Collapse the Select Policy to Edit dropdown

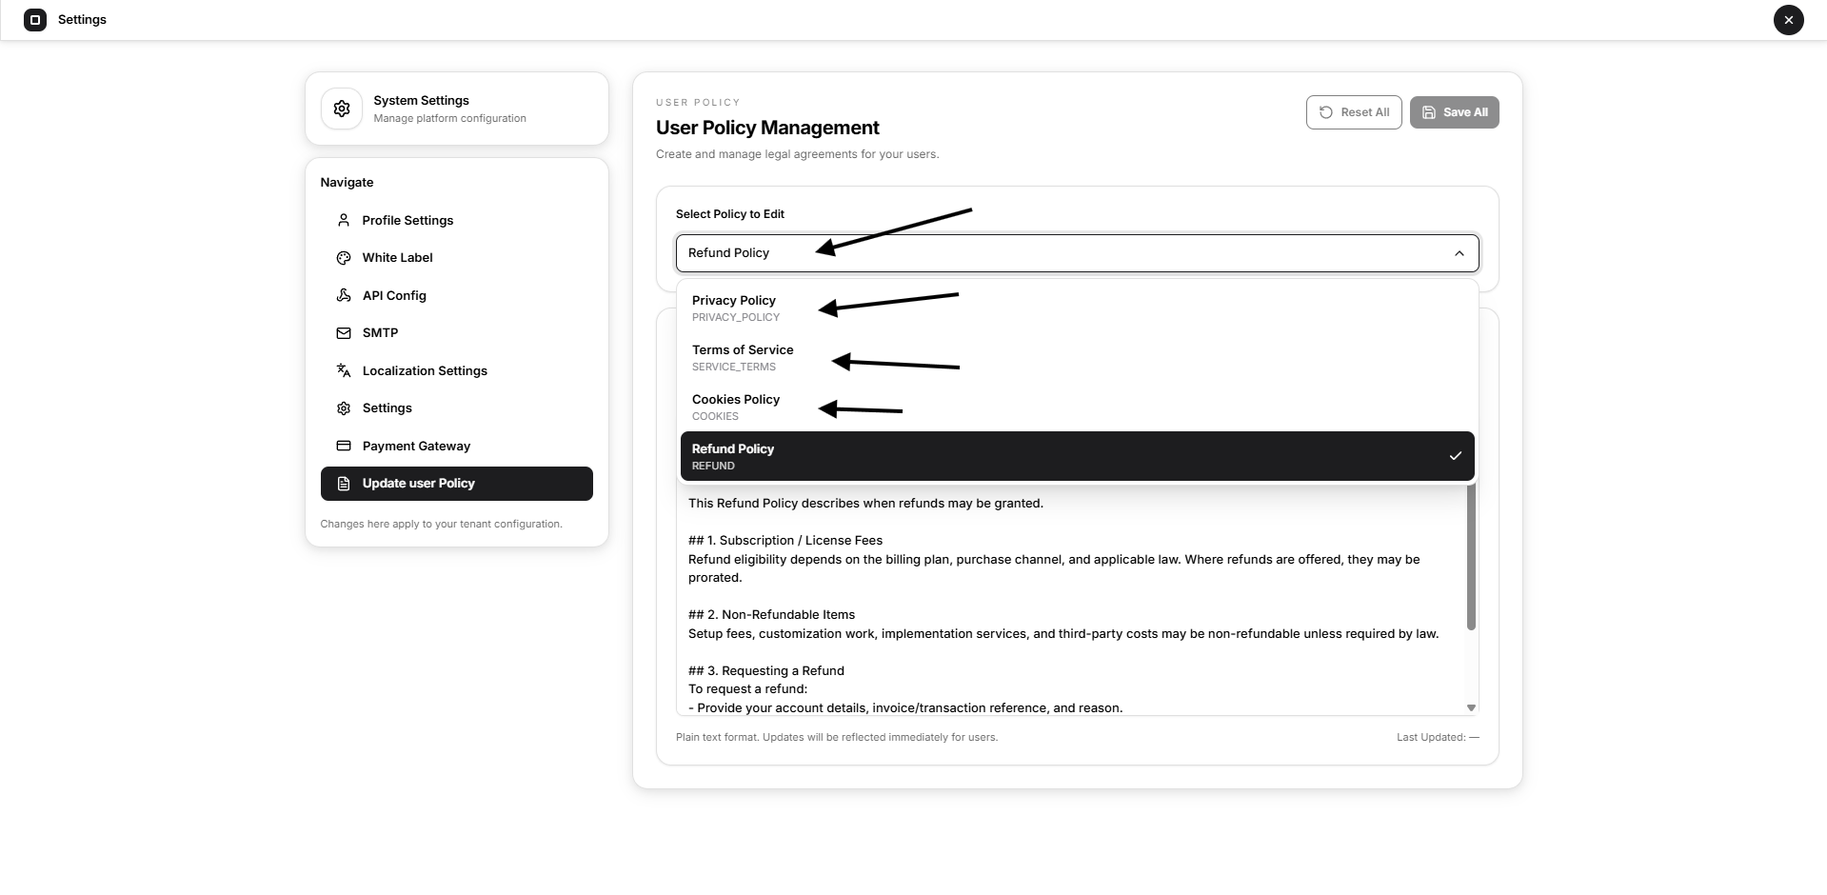pyautogui.click(x=1077, y=253)
